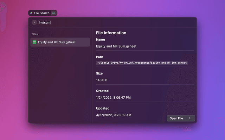Select Equity and MF Sum.gsheet in results list
This screenshot has width=225, height=140.
click(57, 42)
